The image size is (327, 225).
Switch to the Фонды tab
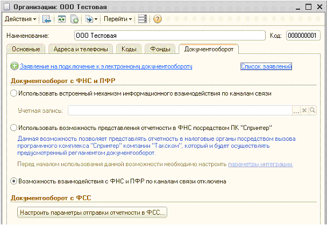160,49
